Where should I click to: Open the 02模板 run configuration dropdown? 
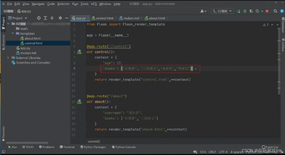222,11
